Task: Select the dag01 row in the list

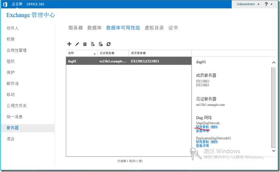Action: click(129, 61)
